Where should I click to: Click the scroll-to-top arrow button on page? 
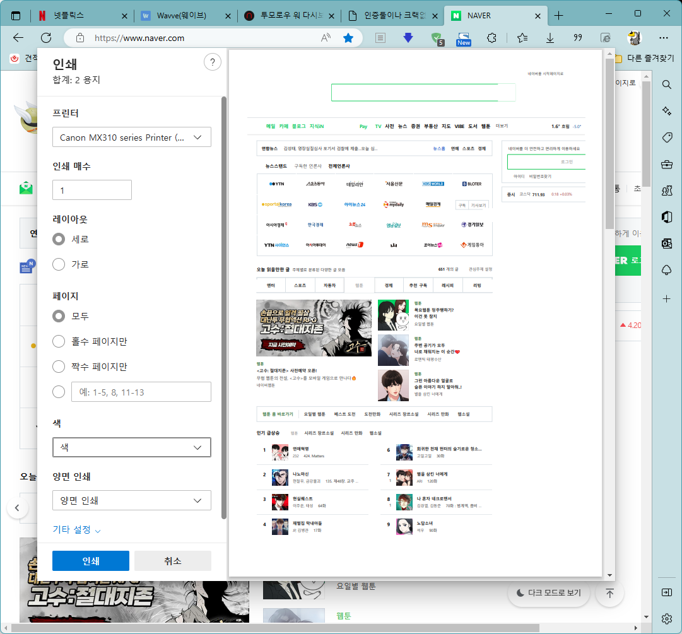tap(610, 593)
